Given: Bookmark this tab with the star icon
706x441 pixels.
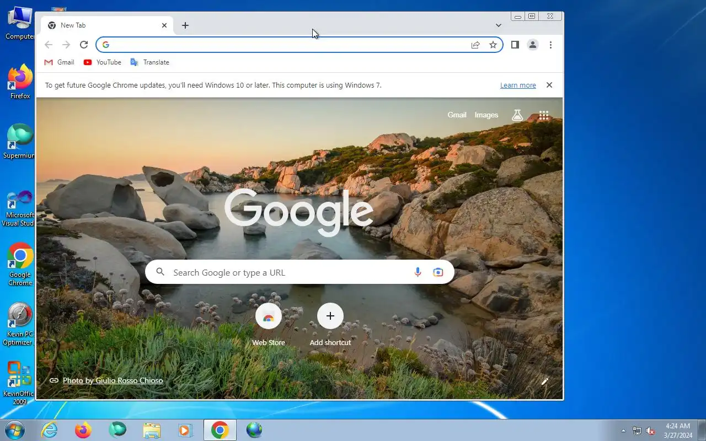Looking at the screenshot, I should coord(493,45).
